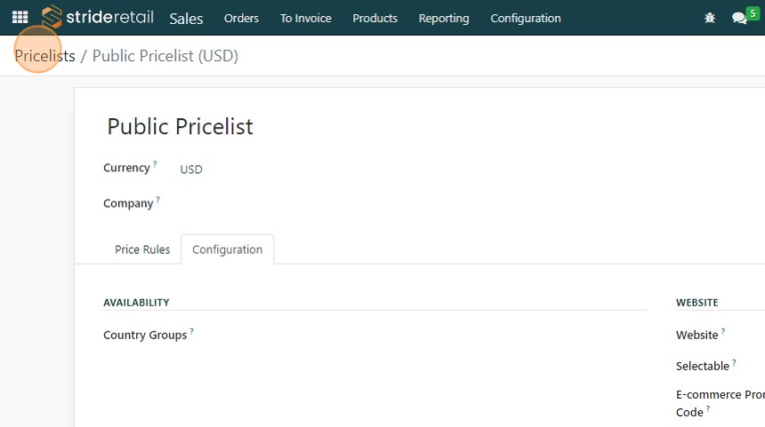The height and width of the screenshot is (427, 765).
Task: Switch to the Price Rules tab
Action: coord(142,249)
